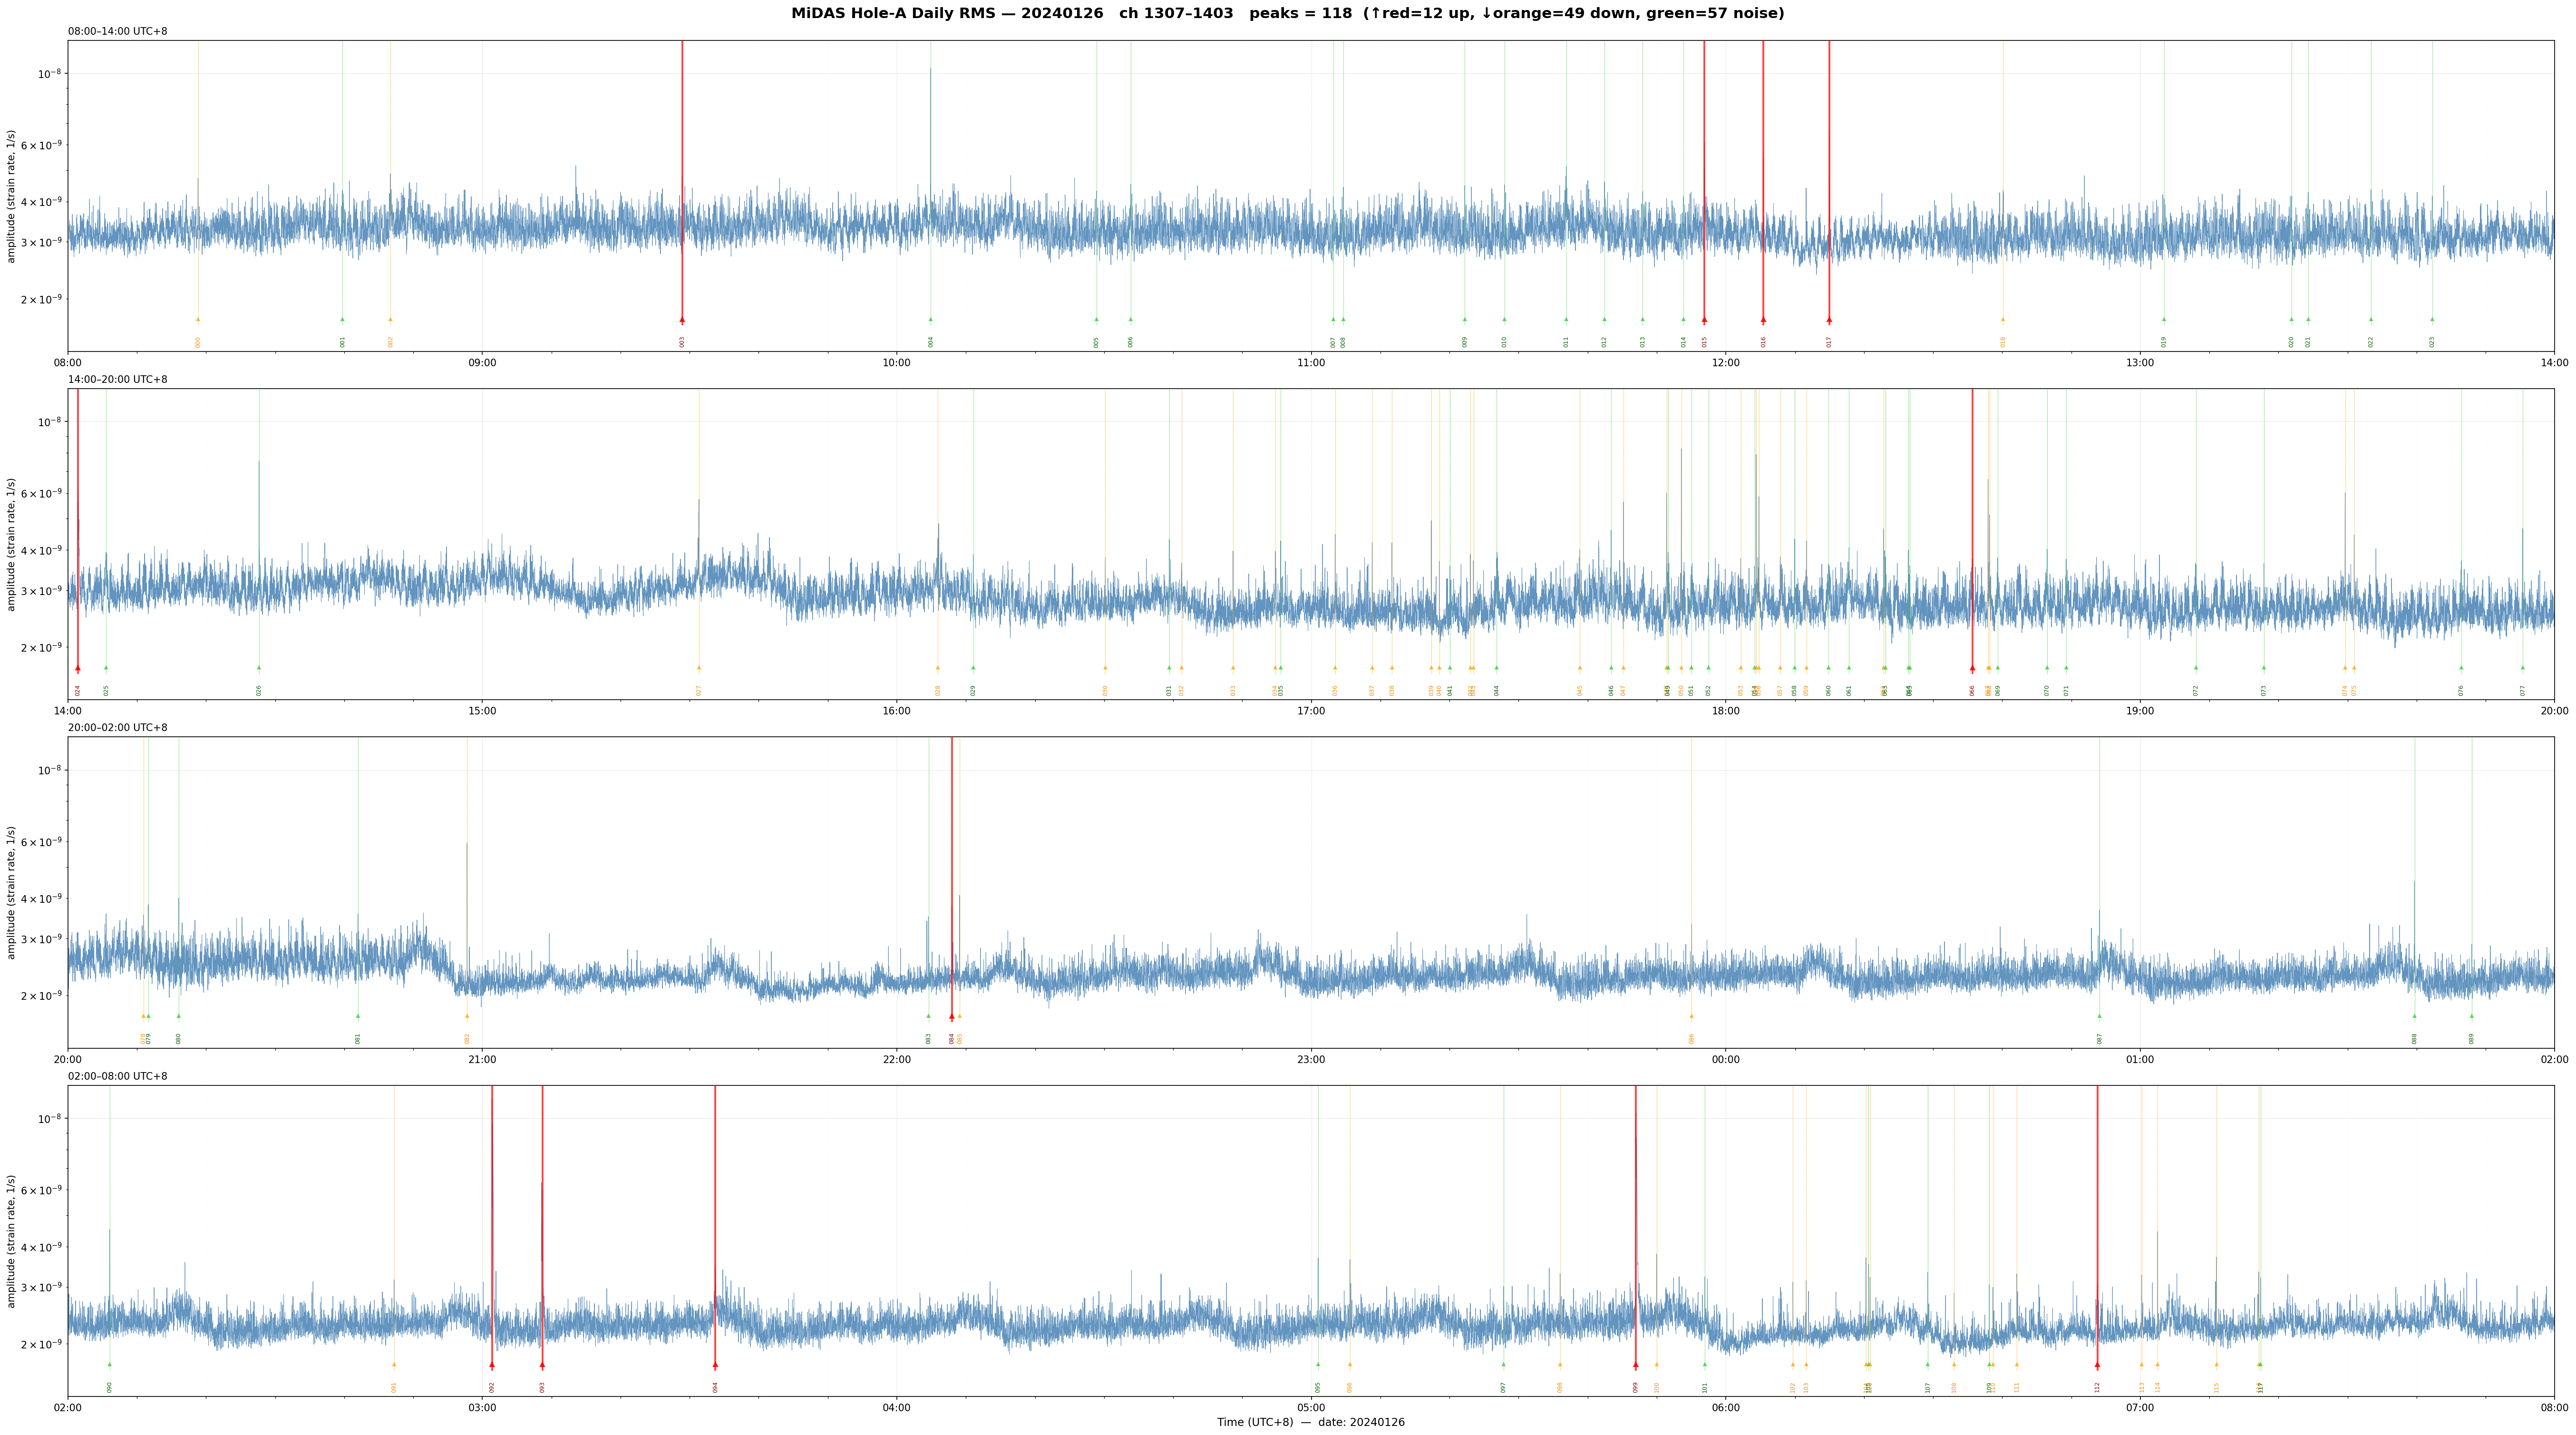
Task: Click the orange peak label 115
Action: 2216,1387
